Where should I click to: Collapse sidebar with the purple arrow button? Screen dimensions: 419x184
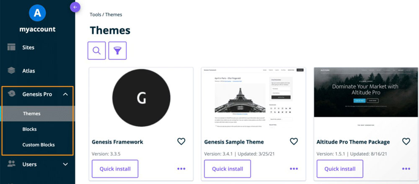pos(75,7)
